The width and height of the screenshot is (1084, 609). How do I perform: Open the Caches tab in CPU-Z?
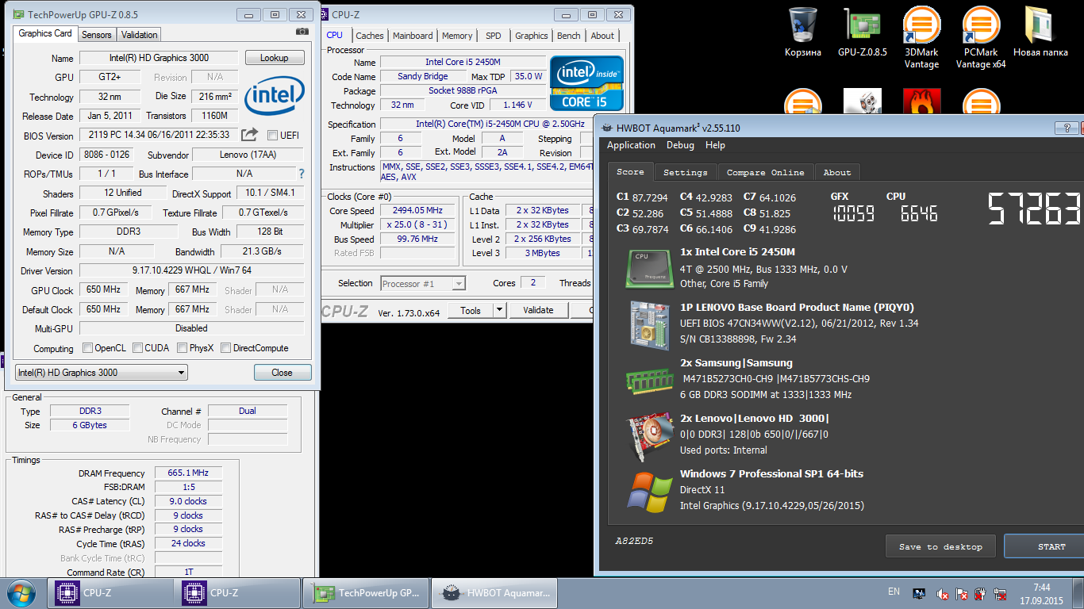tap(370, 35)
